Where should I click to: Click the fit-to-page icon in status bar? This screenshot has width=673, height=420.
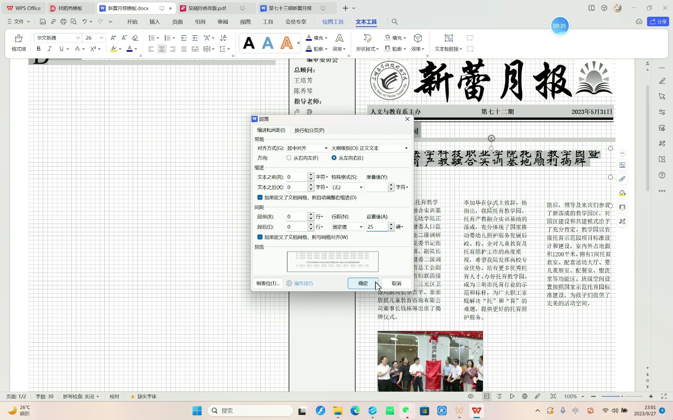[x=553, y=396]
